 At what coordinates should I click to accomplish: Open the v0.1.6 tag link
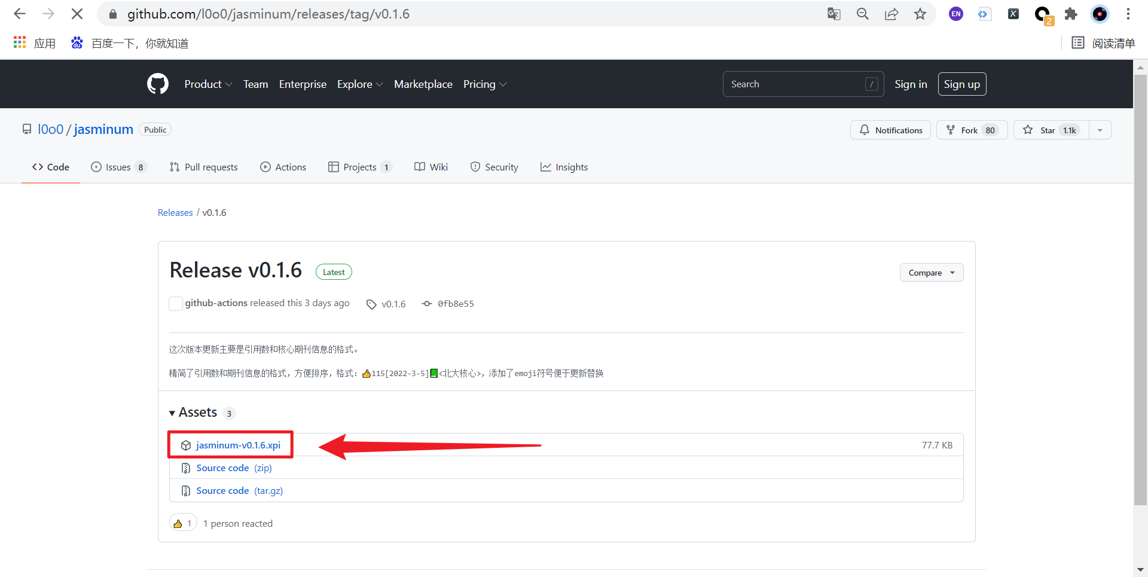click(x=386, y=304)
